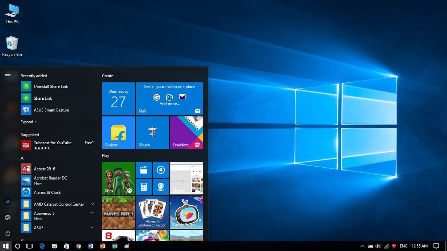Show hidden icons in system tray
Image resolution: width=447 pixels, height=251 pixels.
(x=362, y=246)
